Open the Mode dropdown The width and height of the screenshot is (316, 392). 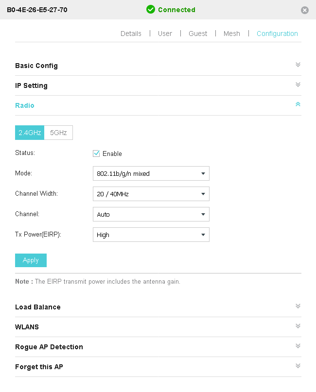coord(151,173)
